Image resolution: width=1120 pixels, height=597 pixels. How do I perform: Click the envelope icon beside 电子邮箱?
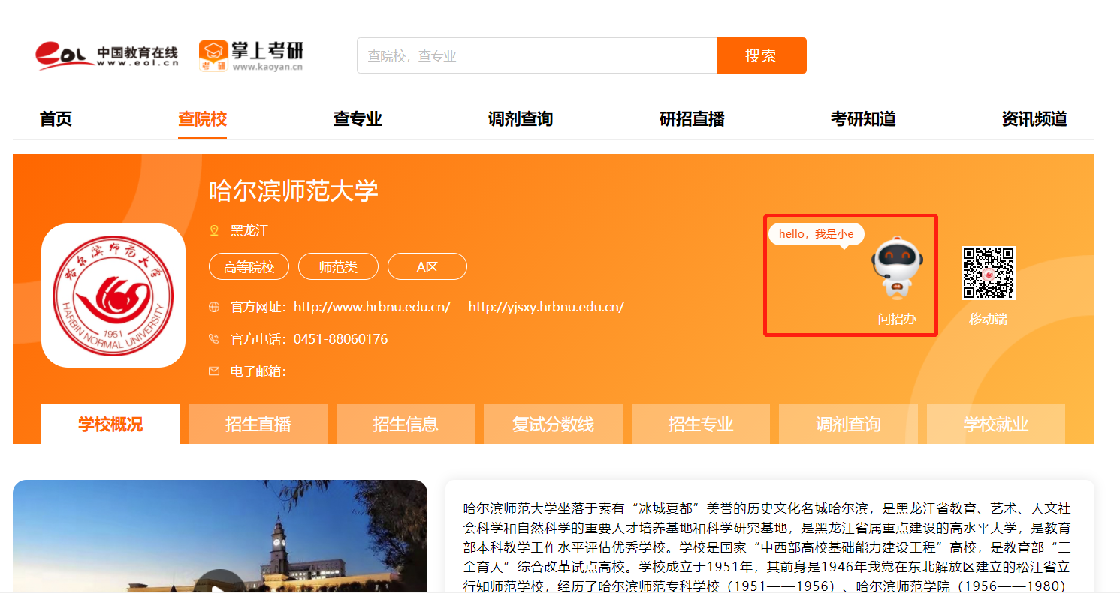[214, 370]
